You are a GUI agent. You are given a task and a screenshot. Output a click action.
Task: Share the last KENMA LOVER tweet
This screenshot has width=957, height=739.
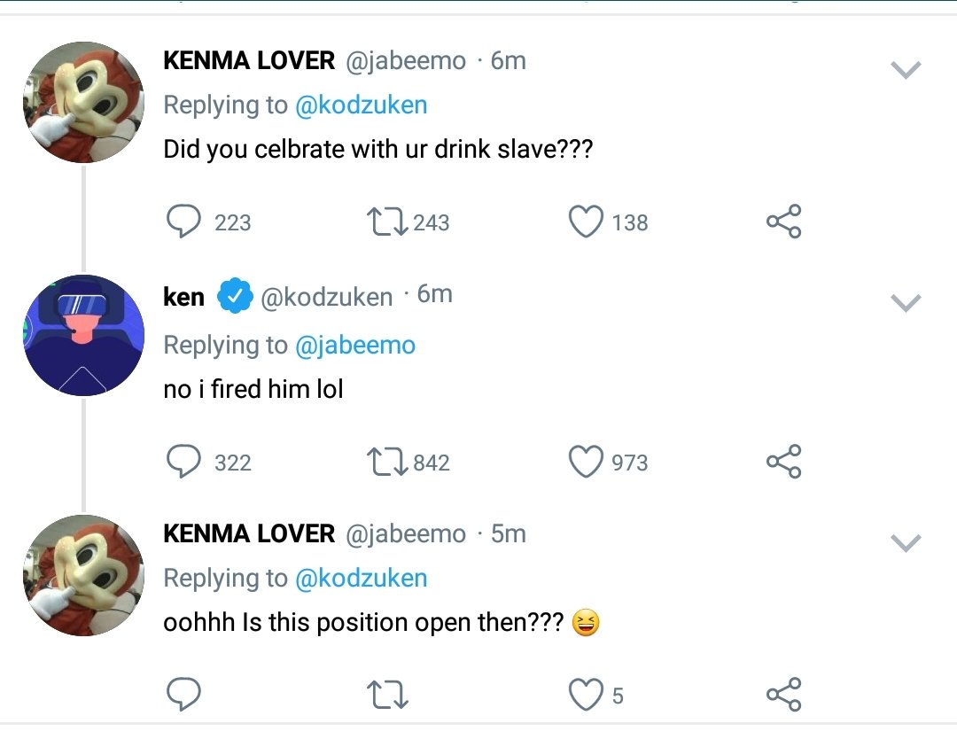(783, 695)
